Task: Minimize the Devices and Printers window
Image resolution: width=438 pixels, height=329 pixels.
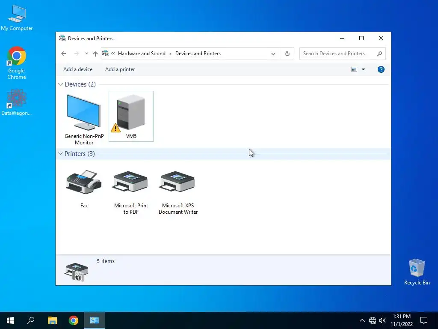Action: click(342, 38)
